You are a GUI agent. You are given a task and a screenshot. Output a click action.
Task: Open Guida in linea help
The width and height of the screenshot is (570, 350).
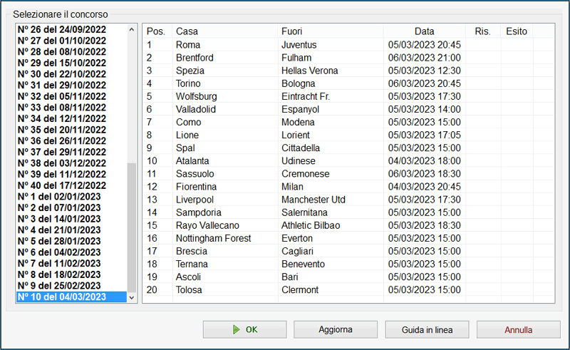click(x=427, y=329)
